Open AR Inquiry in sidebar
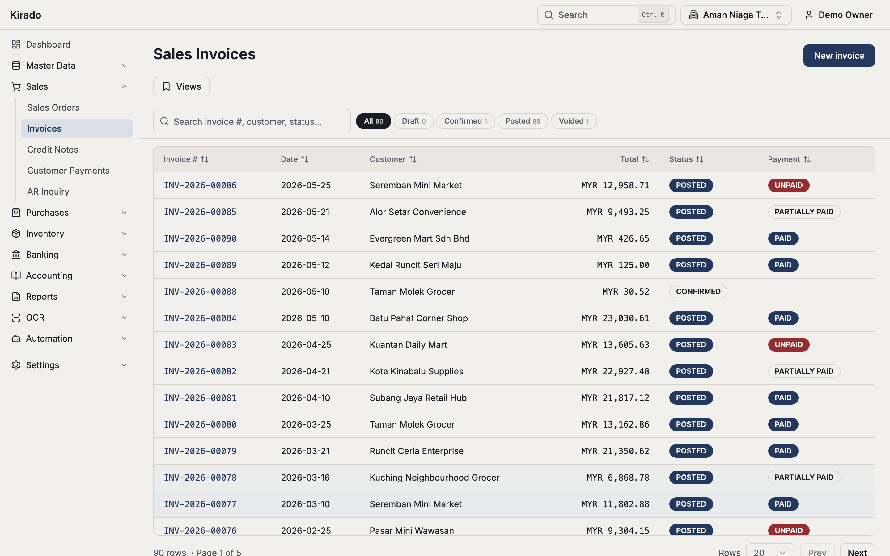 tap(77, 191)
